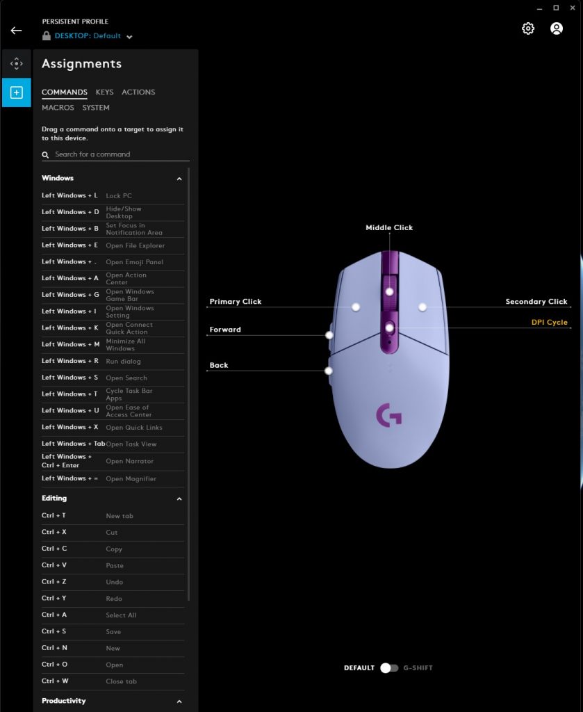Image resolution: width=583 pixels, height=712 pixels.
Task: Open the settings gear icon
Action: tap(527, 29)
